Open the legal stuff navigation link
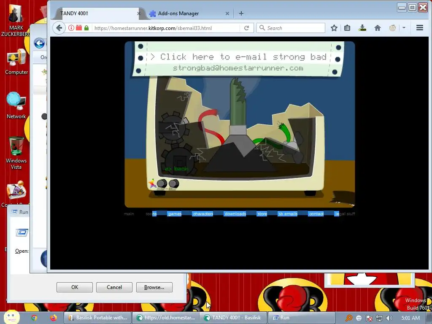This screenshot has width=432, height=324. [x=345, y=213]
